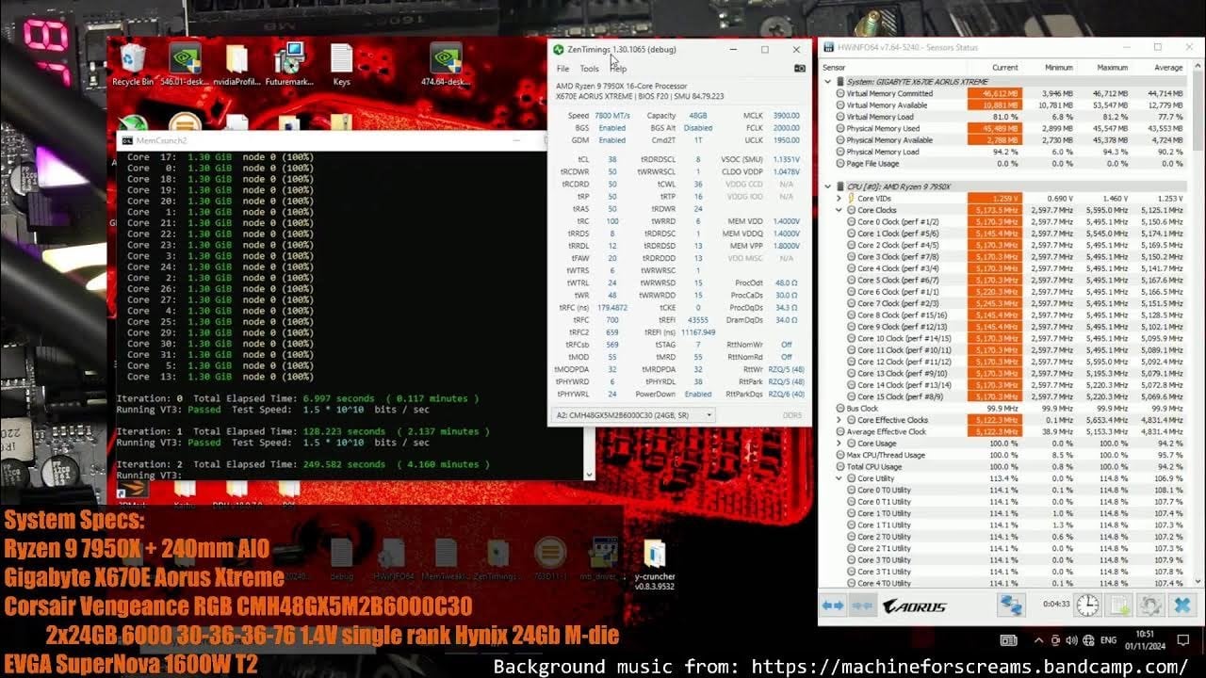Click the blue X icon in HWiNFO toolbar
Image resolution: width=1206 pixels, height=678 pixels.
point(1182,605)
